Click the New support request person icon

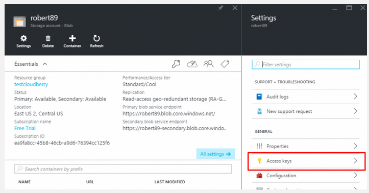[x=259, y=111]
